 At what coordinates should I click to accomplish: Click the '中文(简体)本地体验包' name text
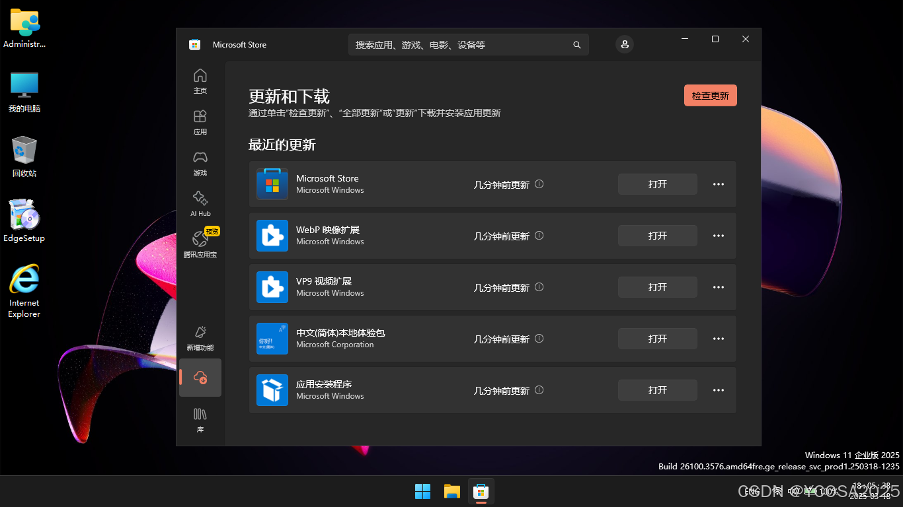[x=340, y=333]
